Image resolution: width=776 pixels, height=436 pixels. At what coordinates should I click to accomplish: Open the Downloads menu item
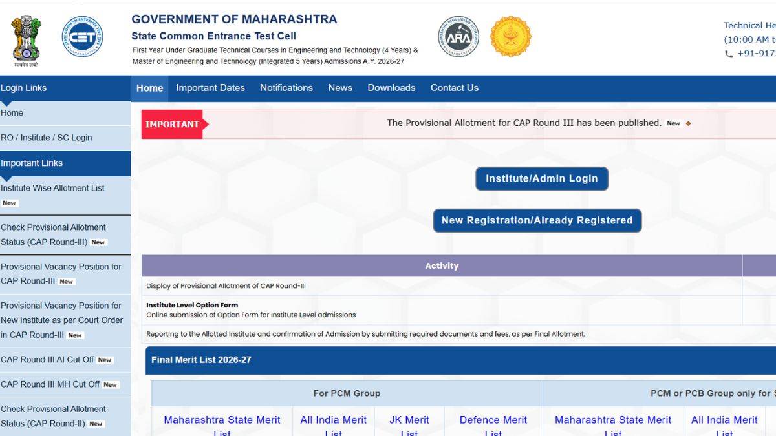click(x=391, y=88)
